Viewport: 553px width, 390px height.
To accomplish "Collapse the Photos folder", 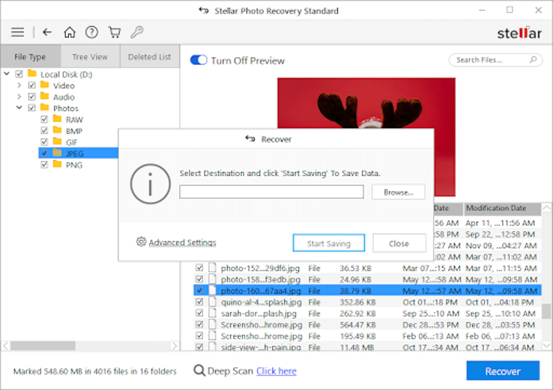I will (19, 108).
